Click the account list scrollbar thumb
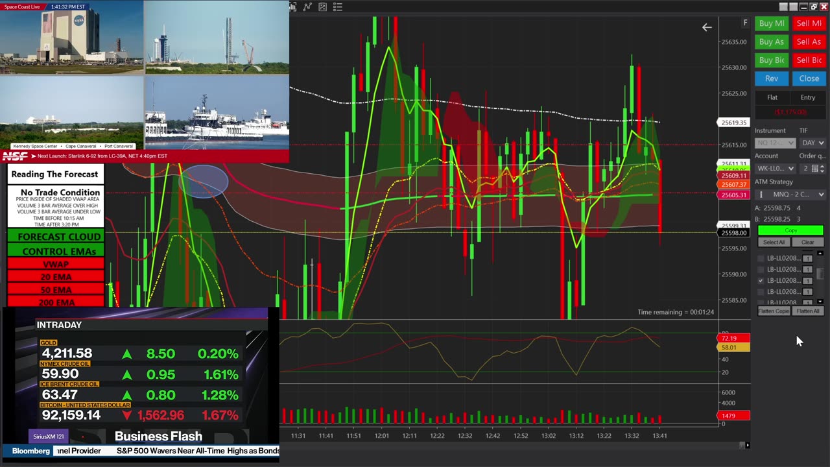The width and height of the screenshot is (830, 467). click(820, 274)
